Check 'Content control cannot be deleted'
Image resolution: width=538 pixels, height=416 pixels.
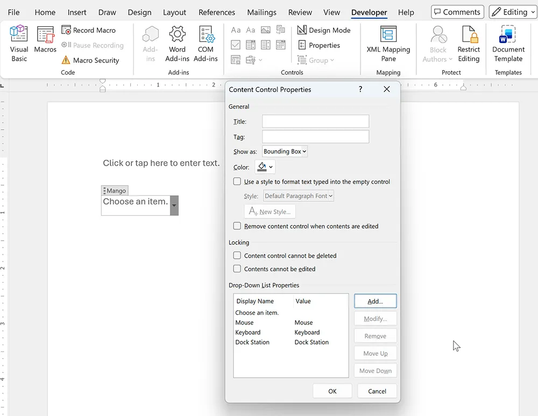pos(237,256)
